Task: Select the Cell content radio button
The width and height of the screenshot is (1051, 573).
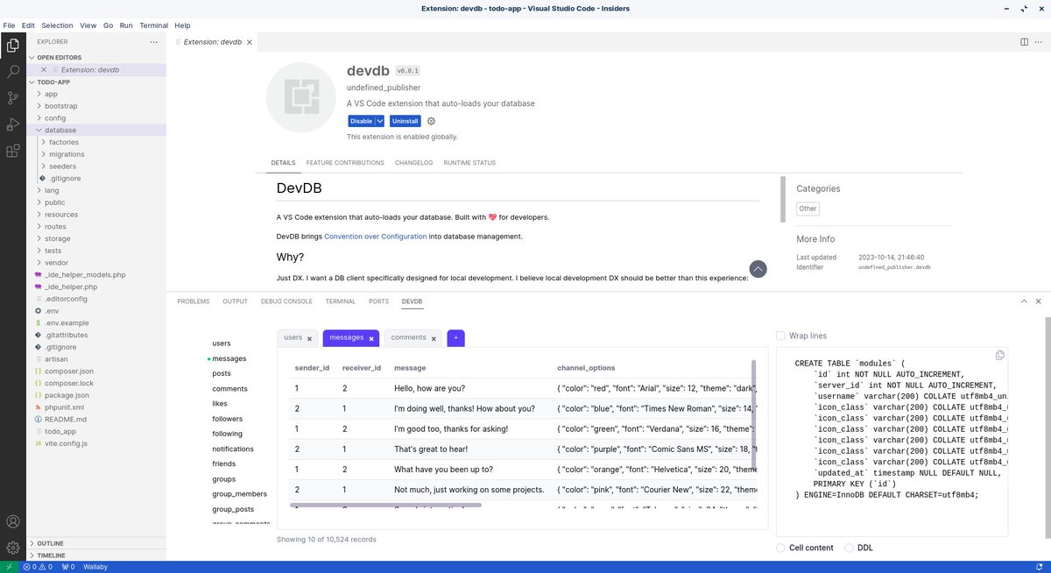Action: pos(780,548)
